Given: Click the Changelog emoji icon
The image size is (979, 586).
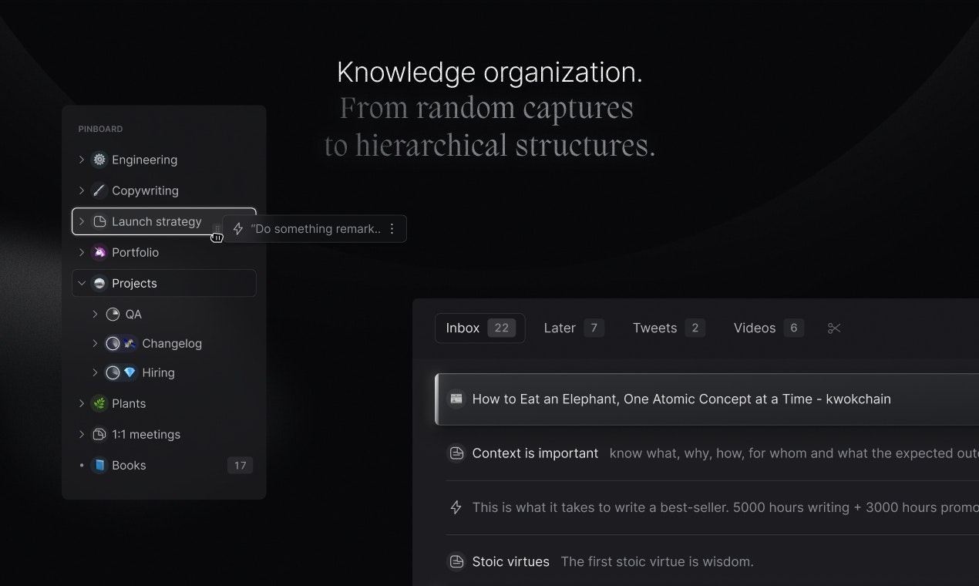Looking at the screenshot, I should tap(130, 343).
